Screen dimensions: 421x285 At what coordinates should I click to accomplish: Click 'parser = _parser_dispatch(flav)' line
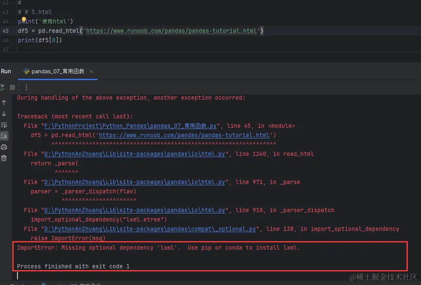click(84, 191)
